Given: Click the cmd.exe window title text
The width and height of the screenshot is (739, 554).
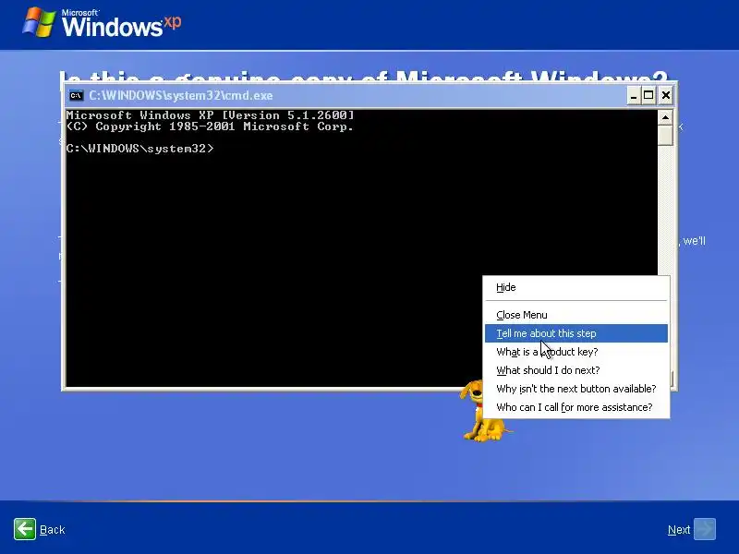Looking at the screenshot, I should pos(181,96).
